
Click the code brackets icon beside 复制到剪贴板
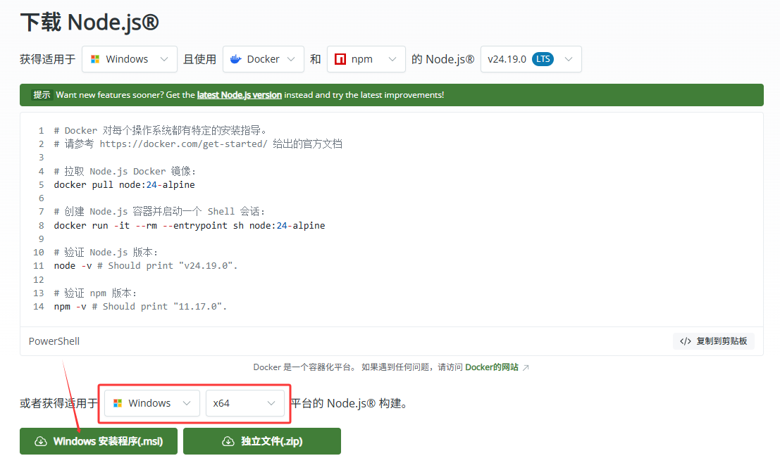pyautogui.click(x=686, y=341)
